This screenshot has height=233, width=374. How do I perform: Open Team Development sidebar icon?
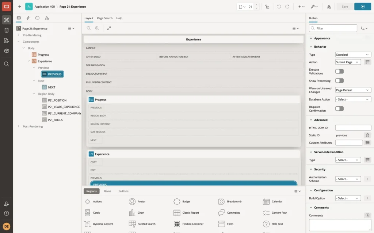point(7,41)
